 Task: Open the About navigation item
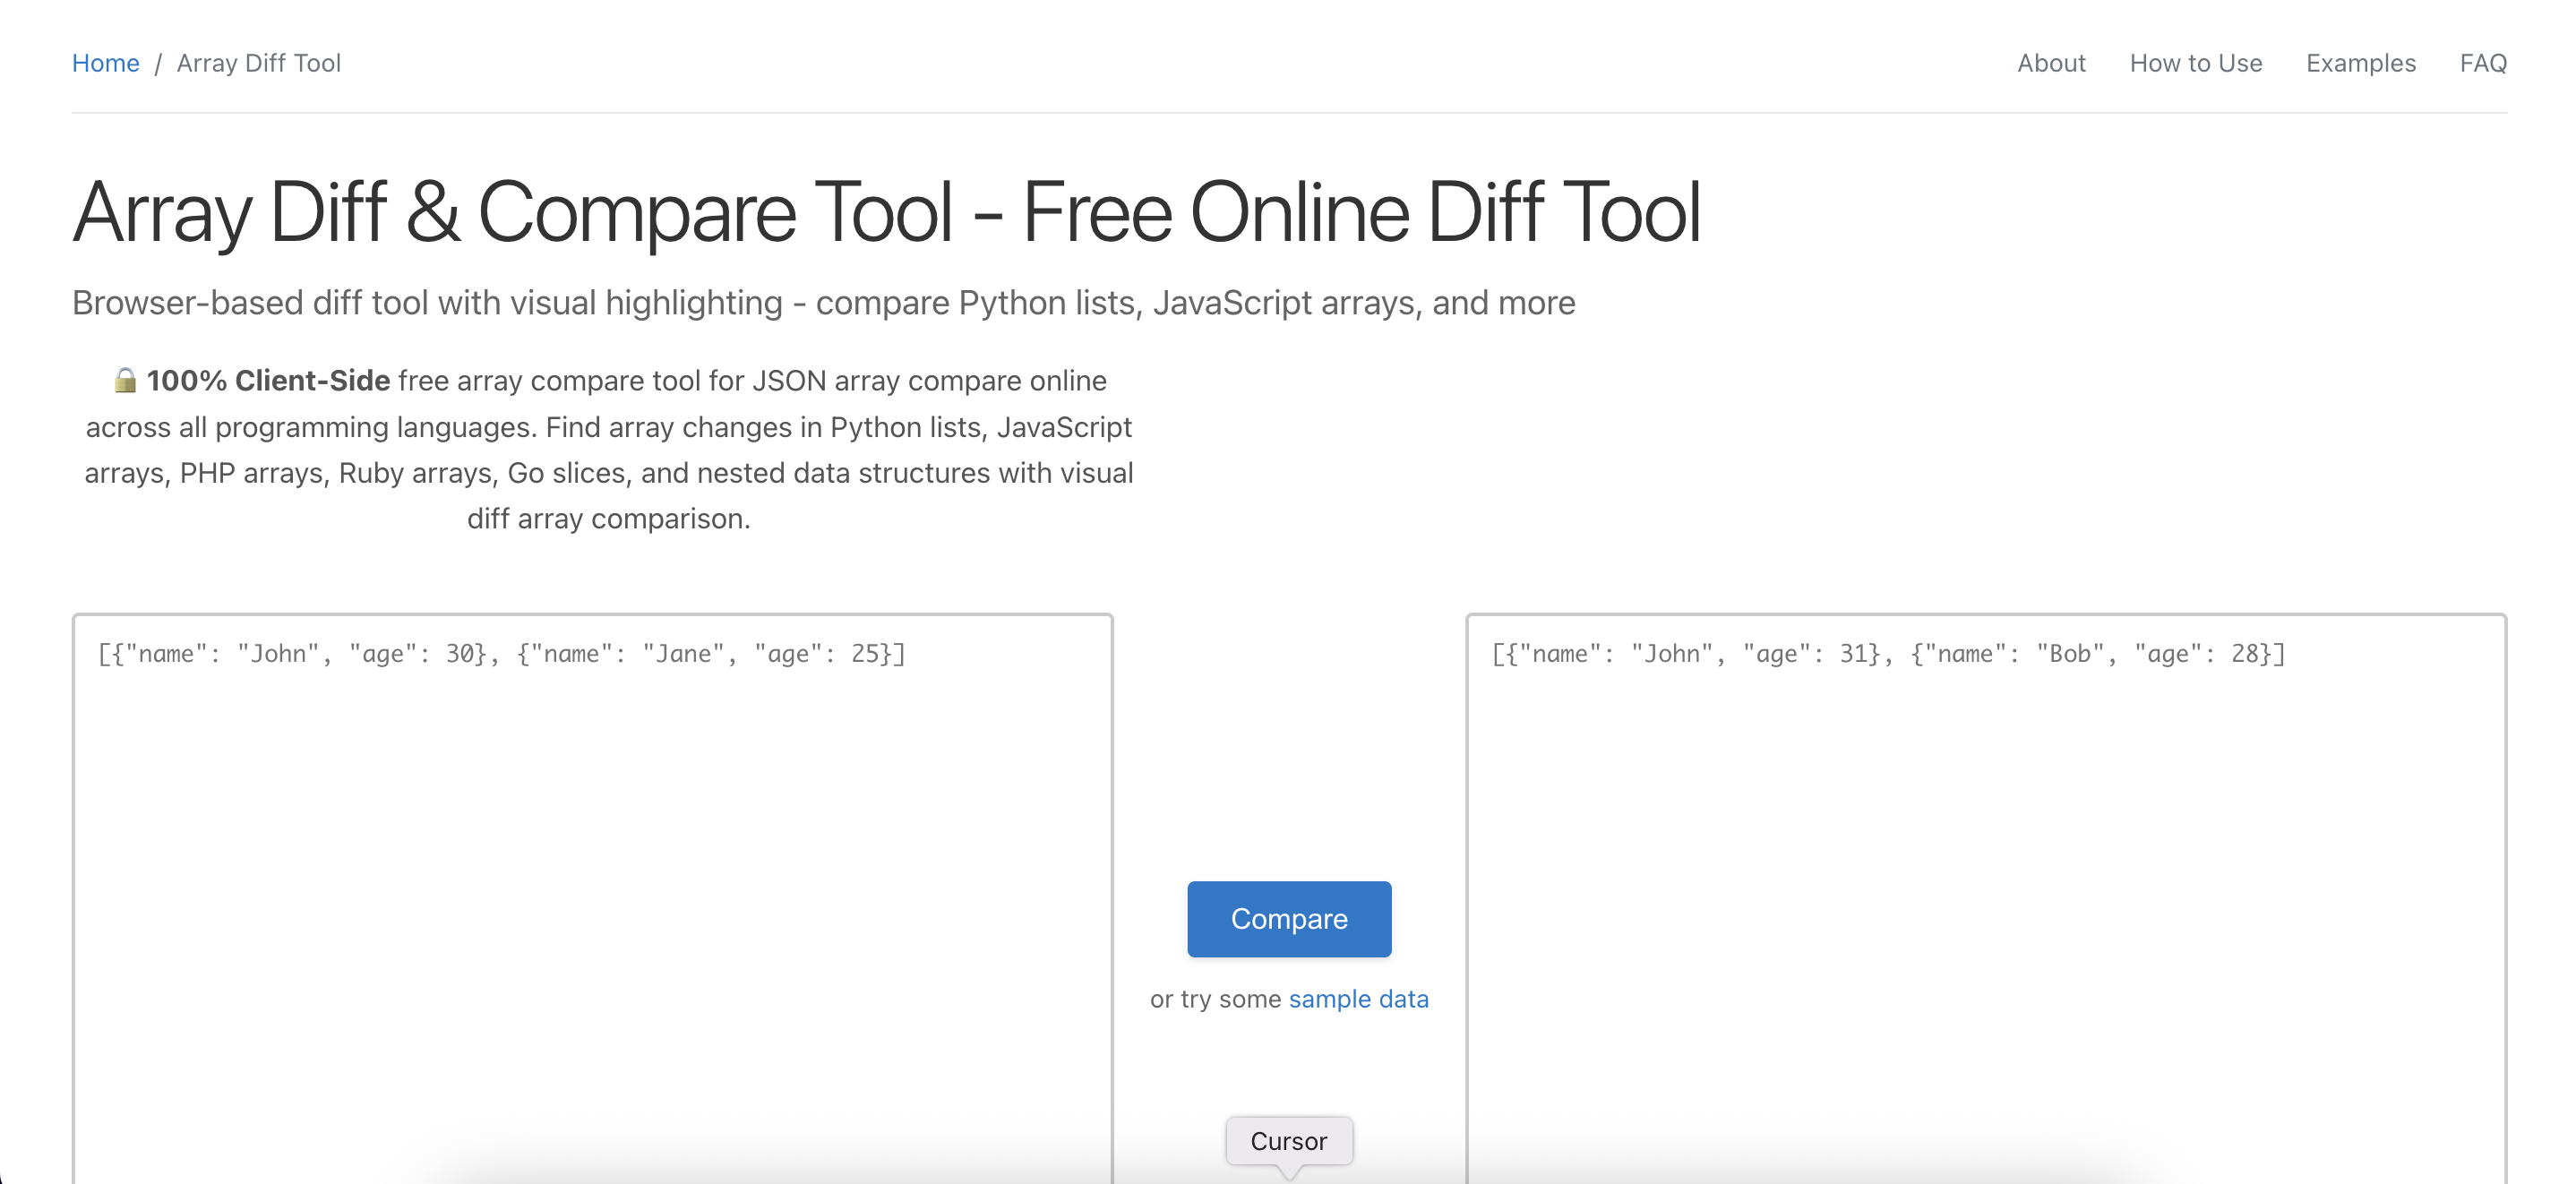coord(2050,63)
